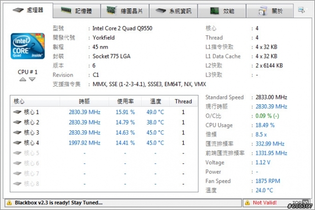
Task: Open the 繪圖晶片 graphics chip tab
Action: pyautogui.click(x=125, y=11)
